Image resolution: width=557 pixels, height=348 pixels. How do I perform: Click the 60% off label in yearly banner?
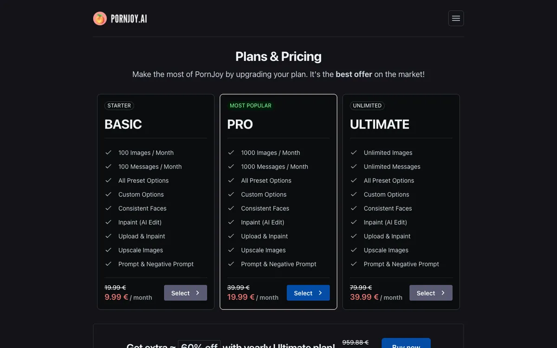(x=199, y=345)
